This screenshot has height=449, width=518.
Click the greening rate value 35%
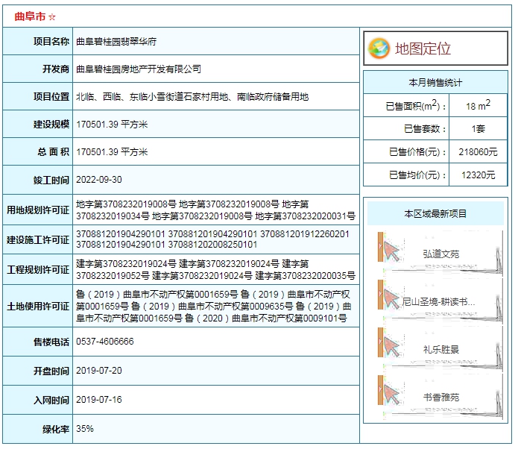pyautogui.click(x=85, y=429)
